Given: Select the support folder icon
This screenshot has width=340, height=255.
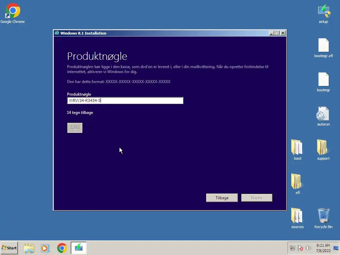Looking at the screenshot, I should (x=323, y=150).
